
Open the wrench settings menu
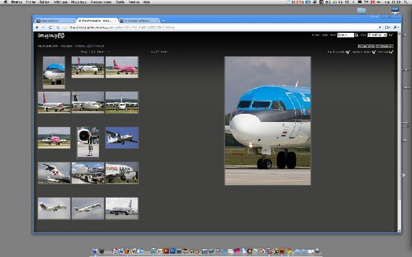point(396,27)
